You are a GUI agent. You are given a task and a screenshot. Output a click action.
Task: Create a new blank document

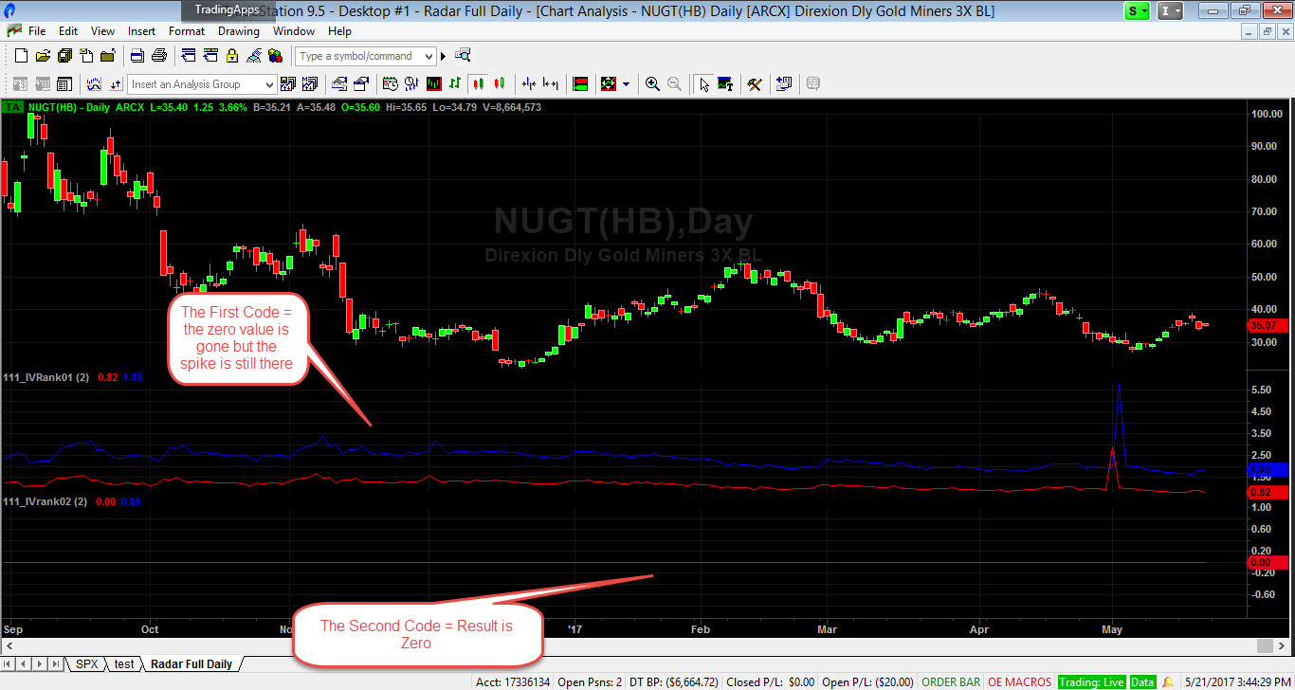coord(20,56)
